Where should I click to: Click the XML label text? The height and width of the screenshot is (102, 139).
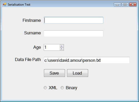pyautogui.click(x=53, y=88)
